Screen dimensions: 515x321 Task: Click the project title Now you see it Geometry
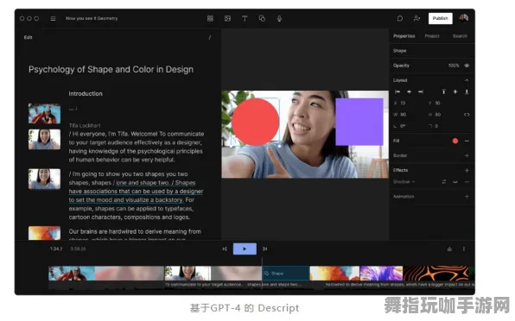coord(92,18)
